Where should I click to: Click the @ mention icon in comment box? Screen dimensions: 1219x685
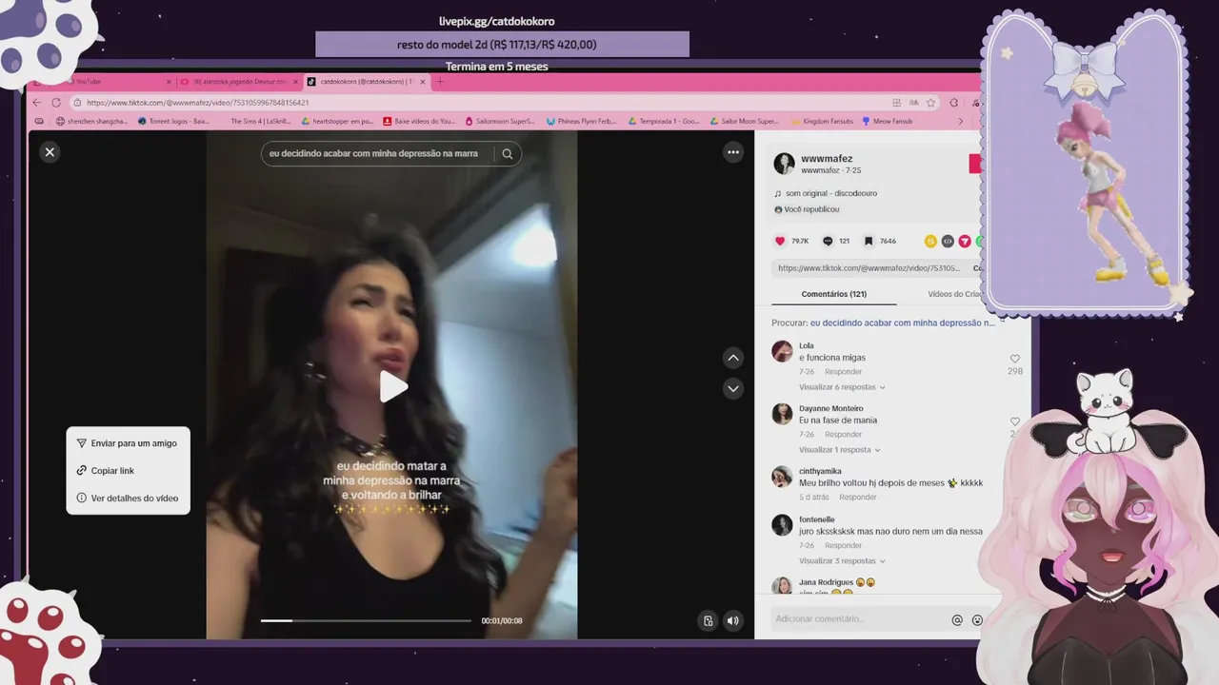point(957,620)
